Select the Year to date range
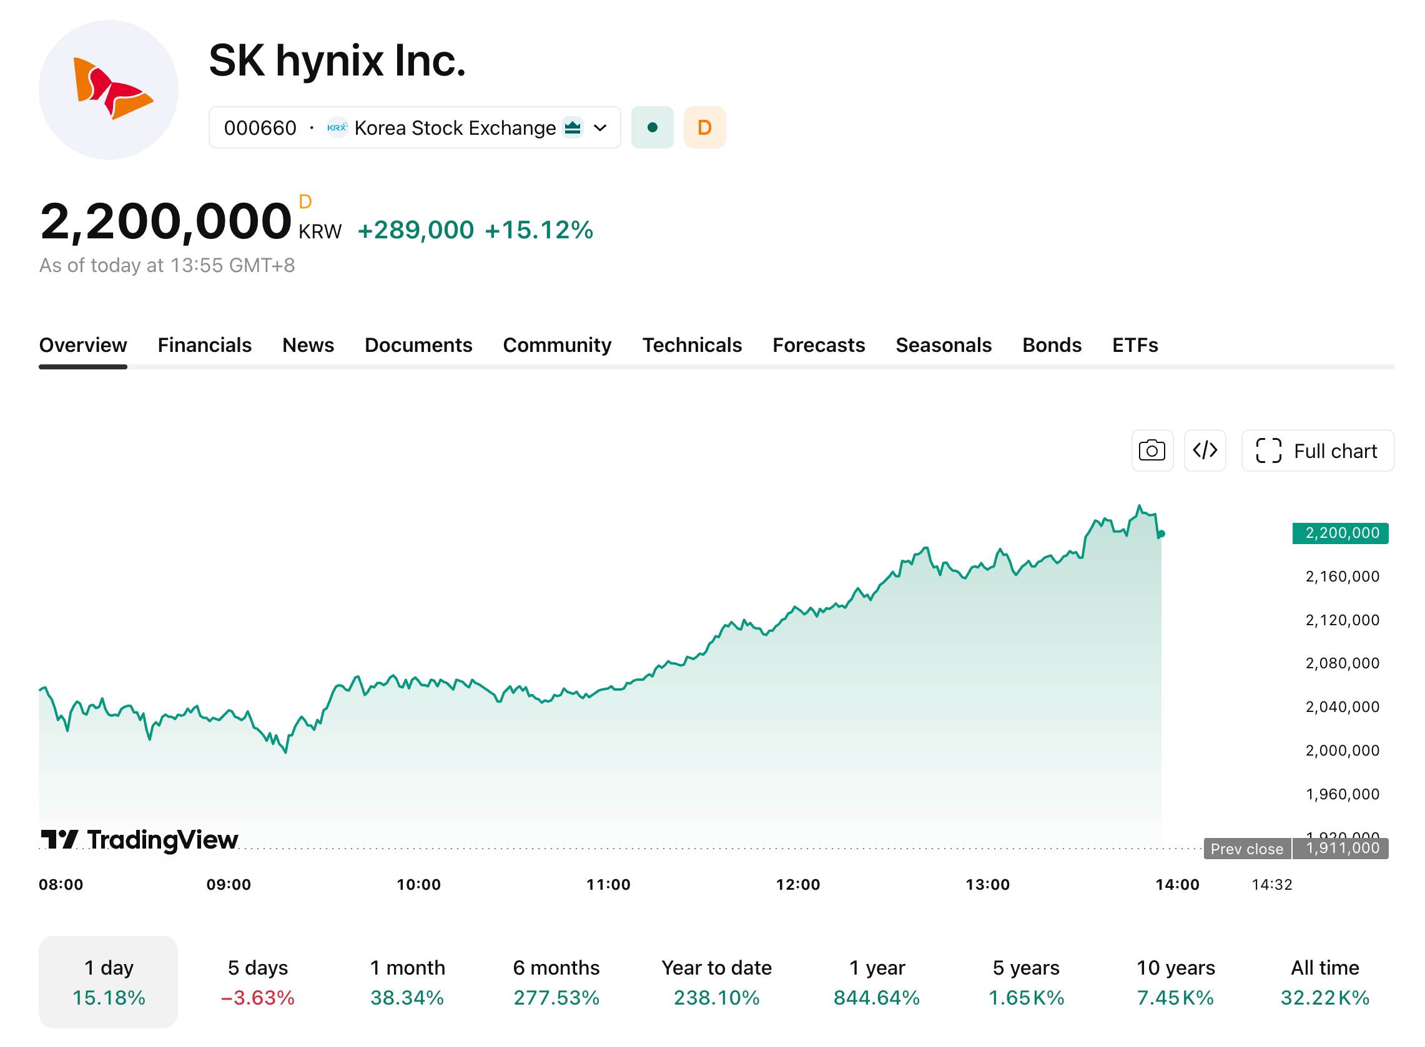The width and height of the screenshot is (1425, 1047). [717, 981]
